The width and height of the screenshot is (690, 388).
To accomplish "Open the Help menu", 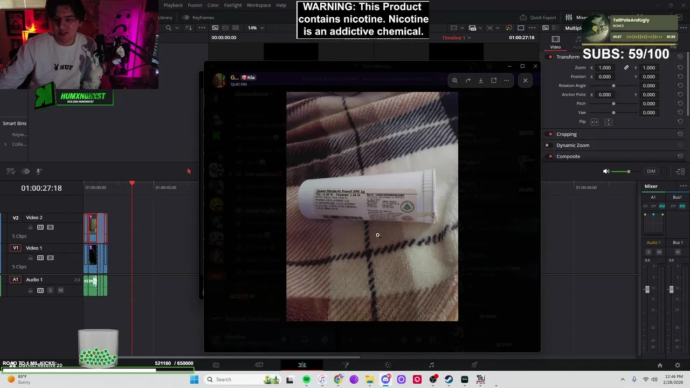I will tap(281, 5).
